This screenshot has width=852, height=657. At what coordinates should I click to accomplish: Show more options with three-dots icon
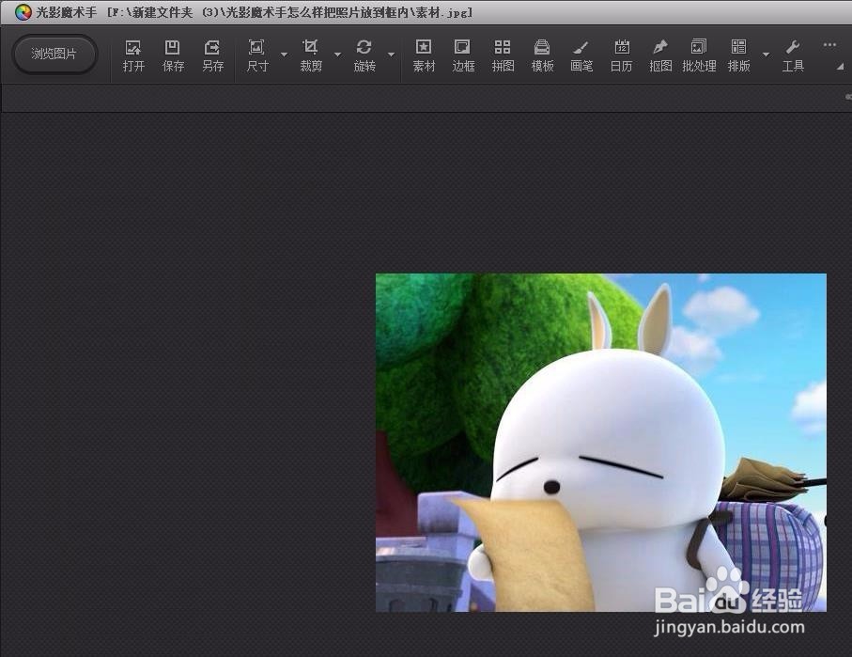click(829, 45)
